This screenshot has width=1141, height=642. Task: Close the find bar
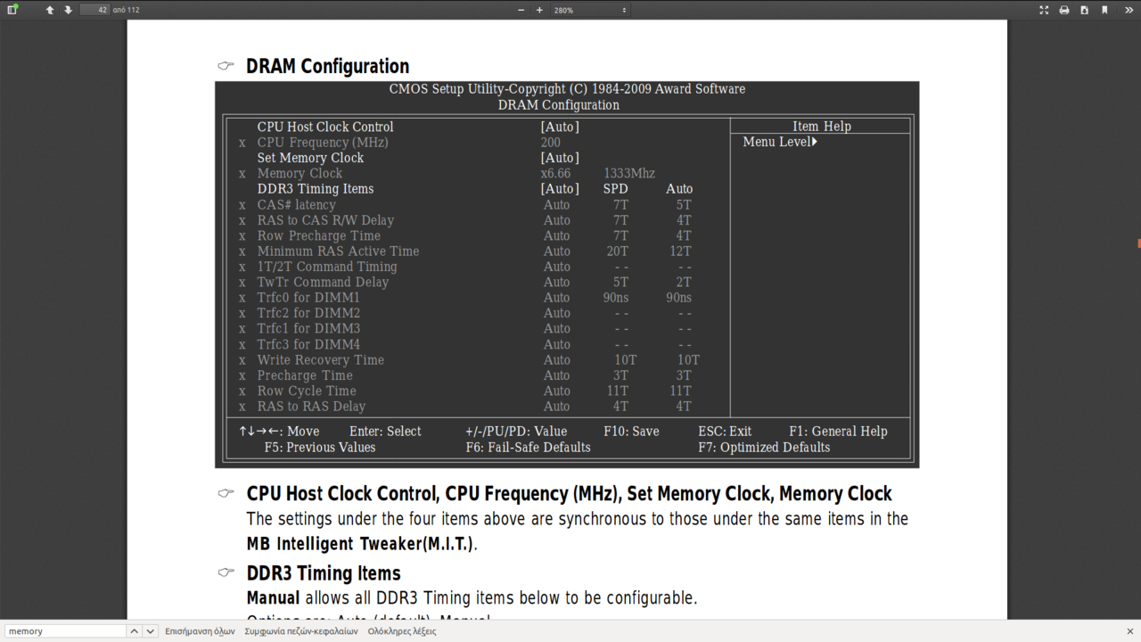coord(1129,630)
